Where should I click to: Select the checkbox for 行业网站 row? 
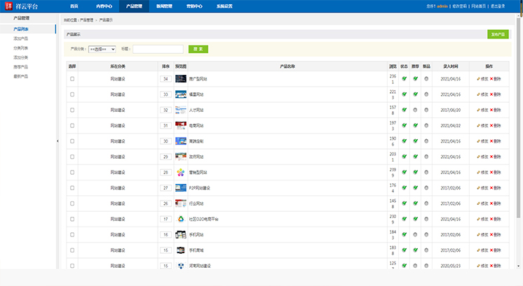coord(72,203)
